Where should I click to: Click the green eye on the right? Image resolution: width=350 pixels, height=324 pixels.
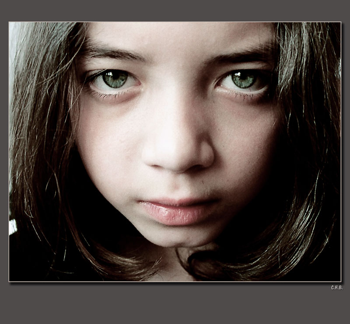(243, 80)
